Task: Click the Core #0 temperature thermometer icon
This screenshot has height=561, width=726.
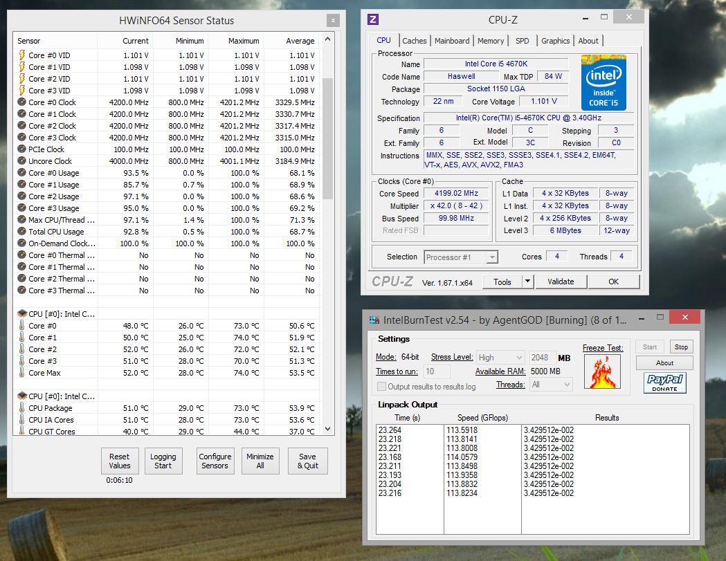Action: (x=21, y=325)
